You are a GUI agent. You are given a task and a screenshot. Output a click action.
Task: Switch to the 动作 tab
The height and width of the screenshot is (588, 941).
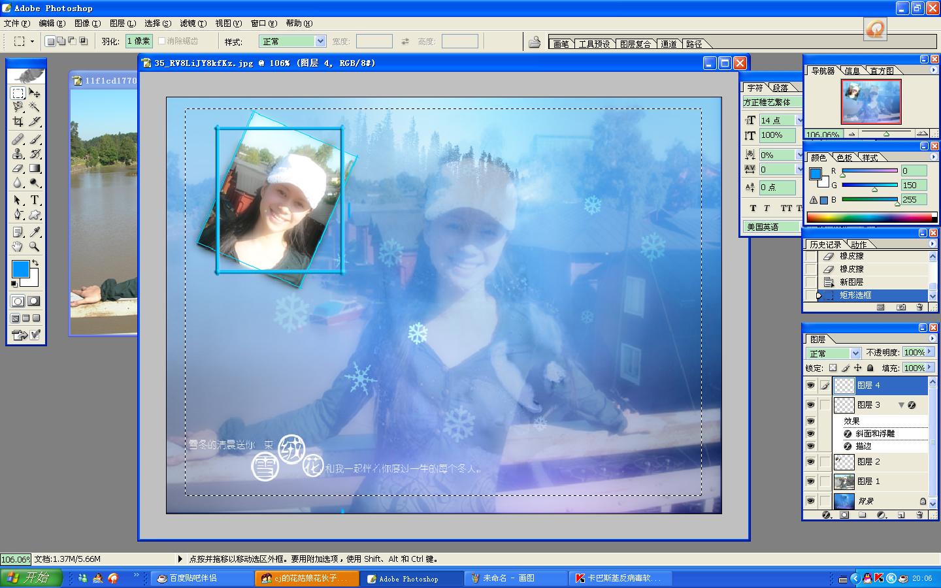(x=859, y=244)
